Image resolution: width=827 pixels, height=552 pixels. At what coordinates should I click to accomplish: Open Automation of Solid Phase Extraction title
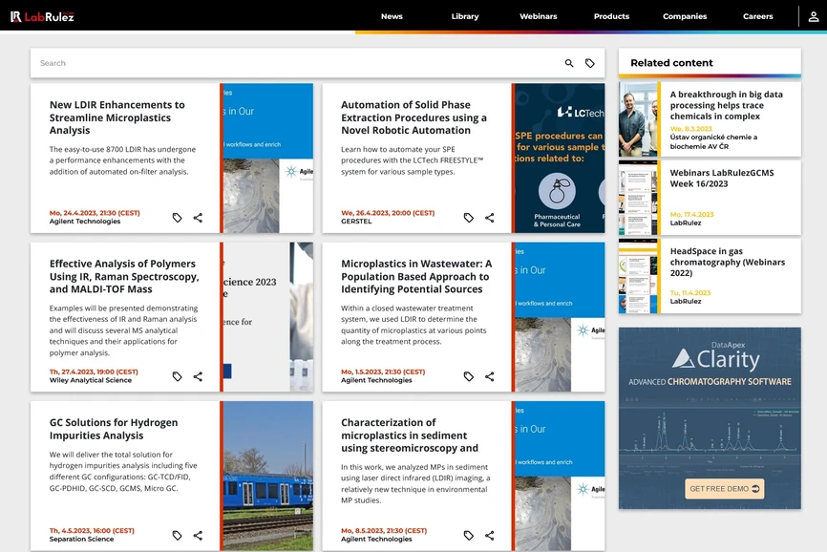(x=413, y=117)
